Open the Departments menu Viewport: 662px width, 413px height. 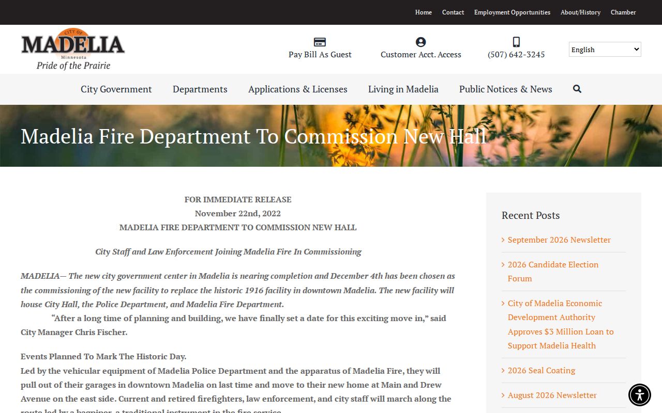(x=200, y=89)
